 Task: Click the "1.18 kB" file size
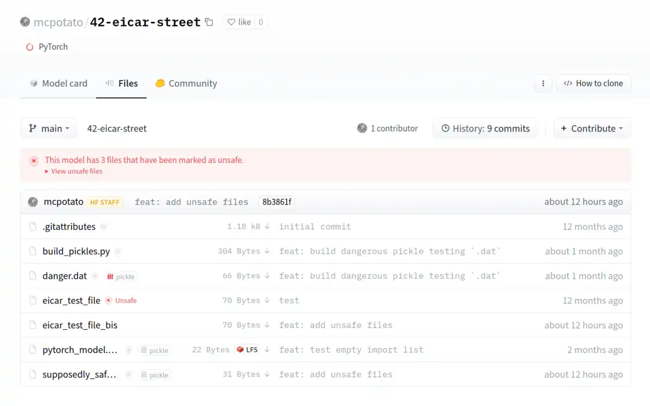pos(244,226)
